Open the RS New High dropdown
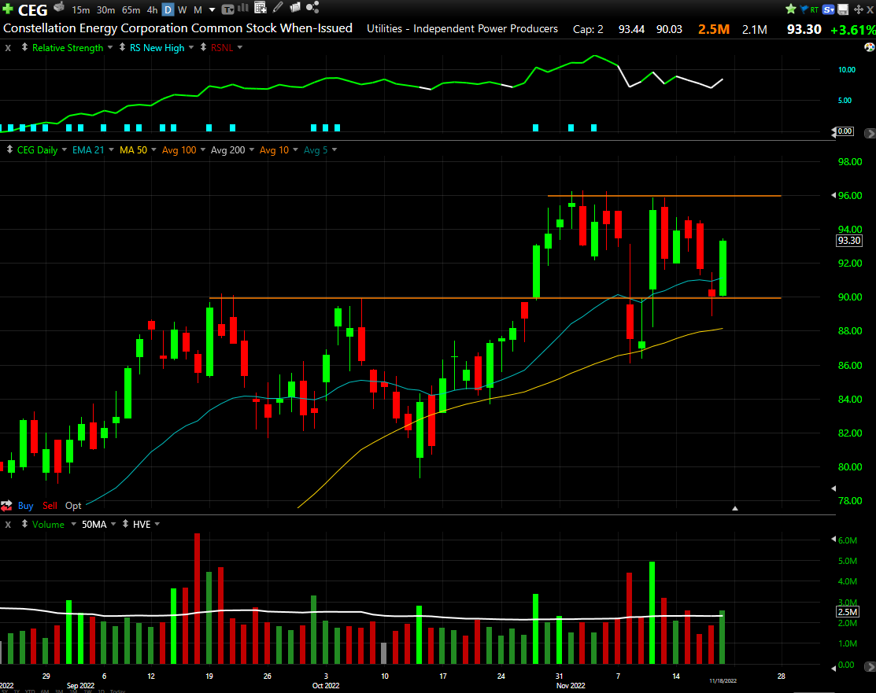Viewport: 876px width, 693px height. [x=191, y=47]
